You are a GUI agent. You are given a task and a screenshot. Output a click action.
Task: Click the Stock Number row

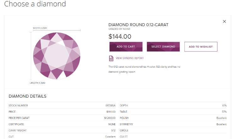(62, 106)
